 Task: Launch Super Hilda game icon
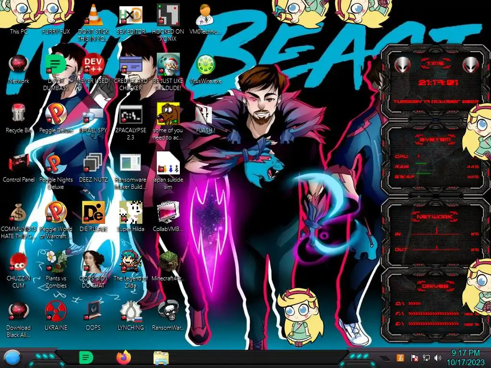(x=130, y=217)
